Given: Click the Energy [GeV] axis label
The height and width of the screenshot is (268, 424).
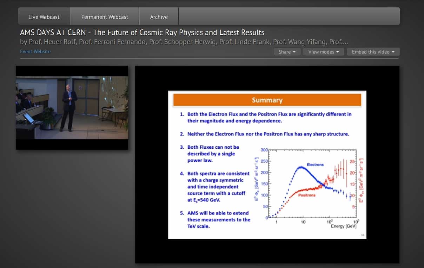Looking at the screenshot, I should click(344, 226).
